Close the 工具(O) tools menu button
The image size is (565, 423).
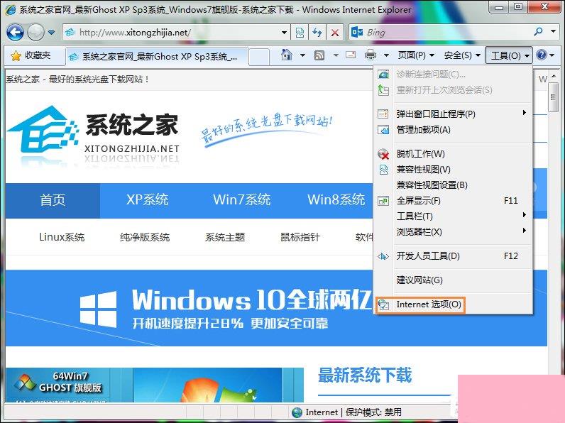(x=509, y=55)
